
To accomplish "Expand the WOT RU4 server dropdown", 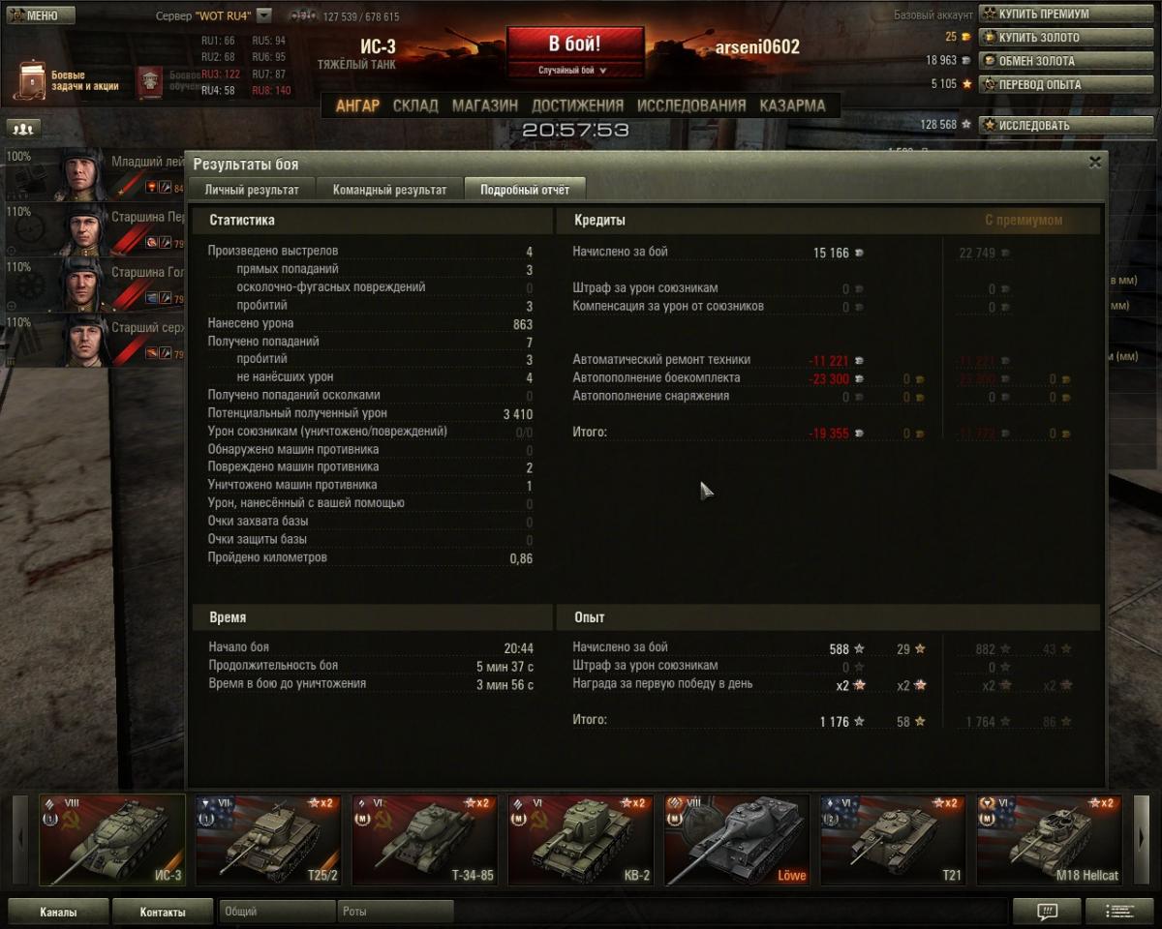I will click(x=264, y=15).
